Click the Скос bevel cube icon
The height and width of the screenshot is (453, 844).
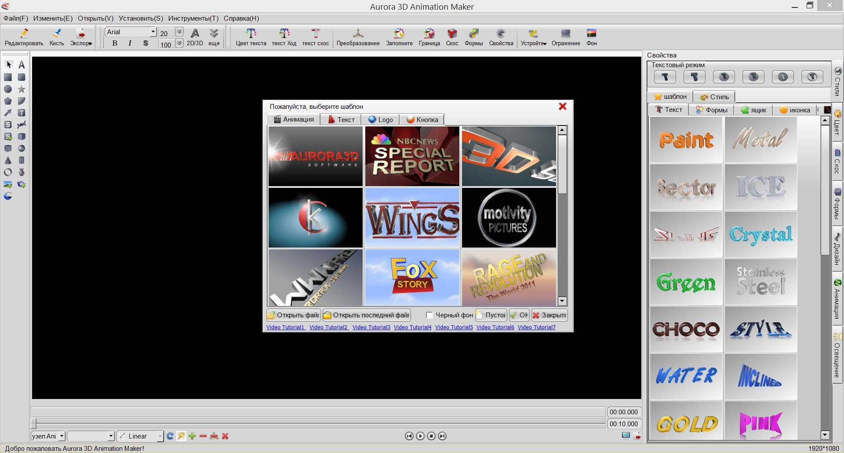pos(452,37)
